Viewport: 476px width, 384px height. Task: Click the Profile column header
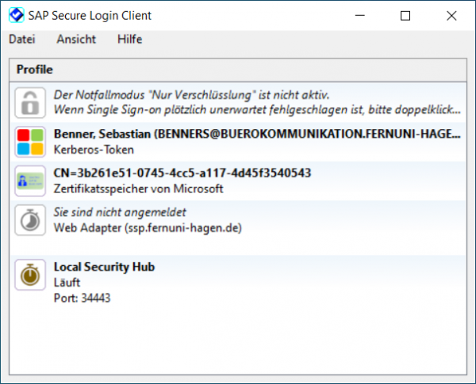pyautogui.click(x=34, y=70)
